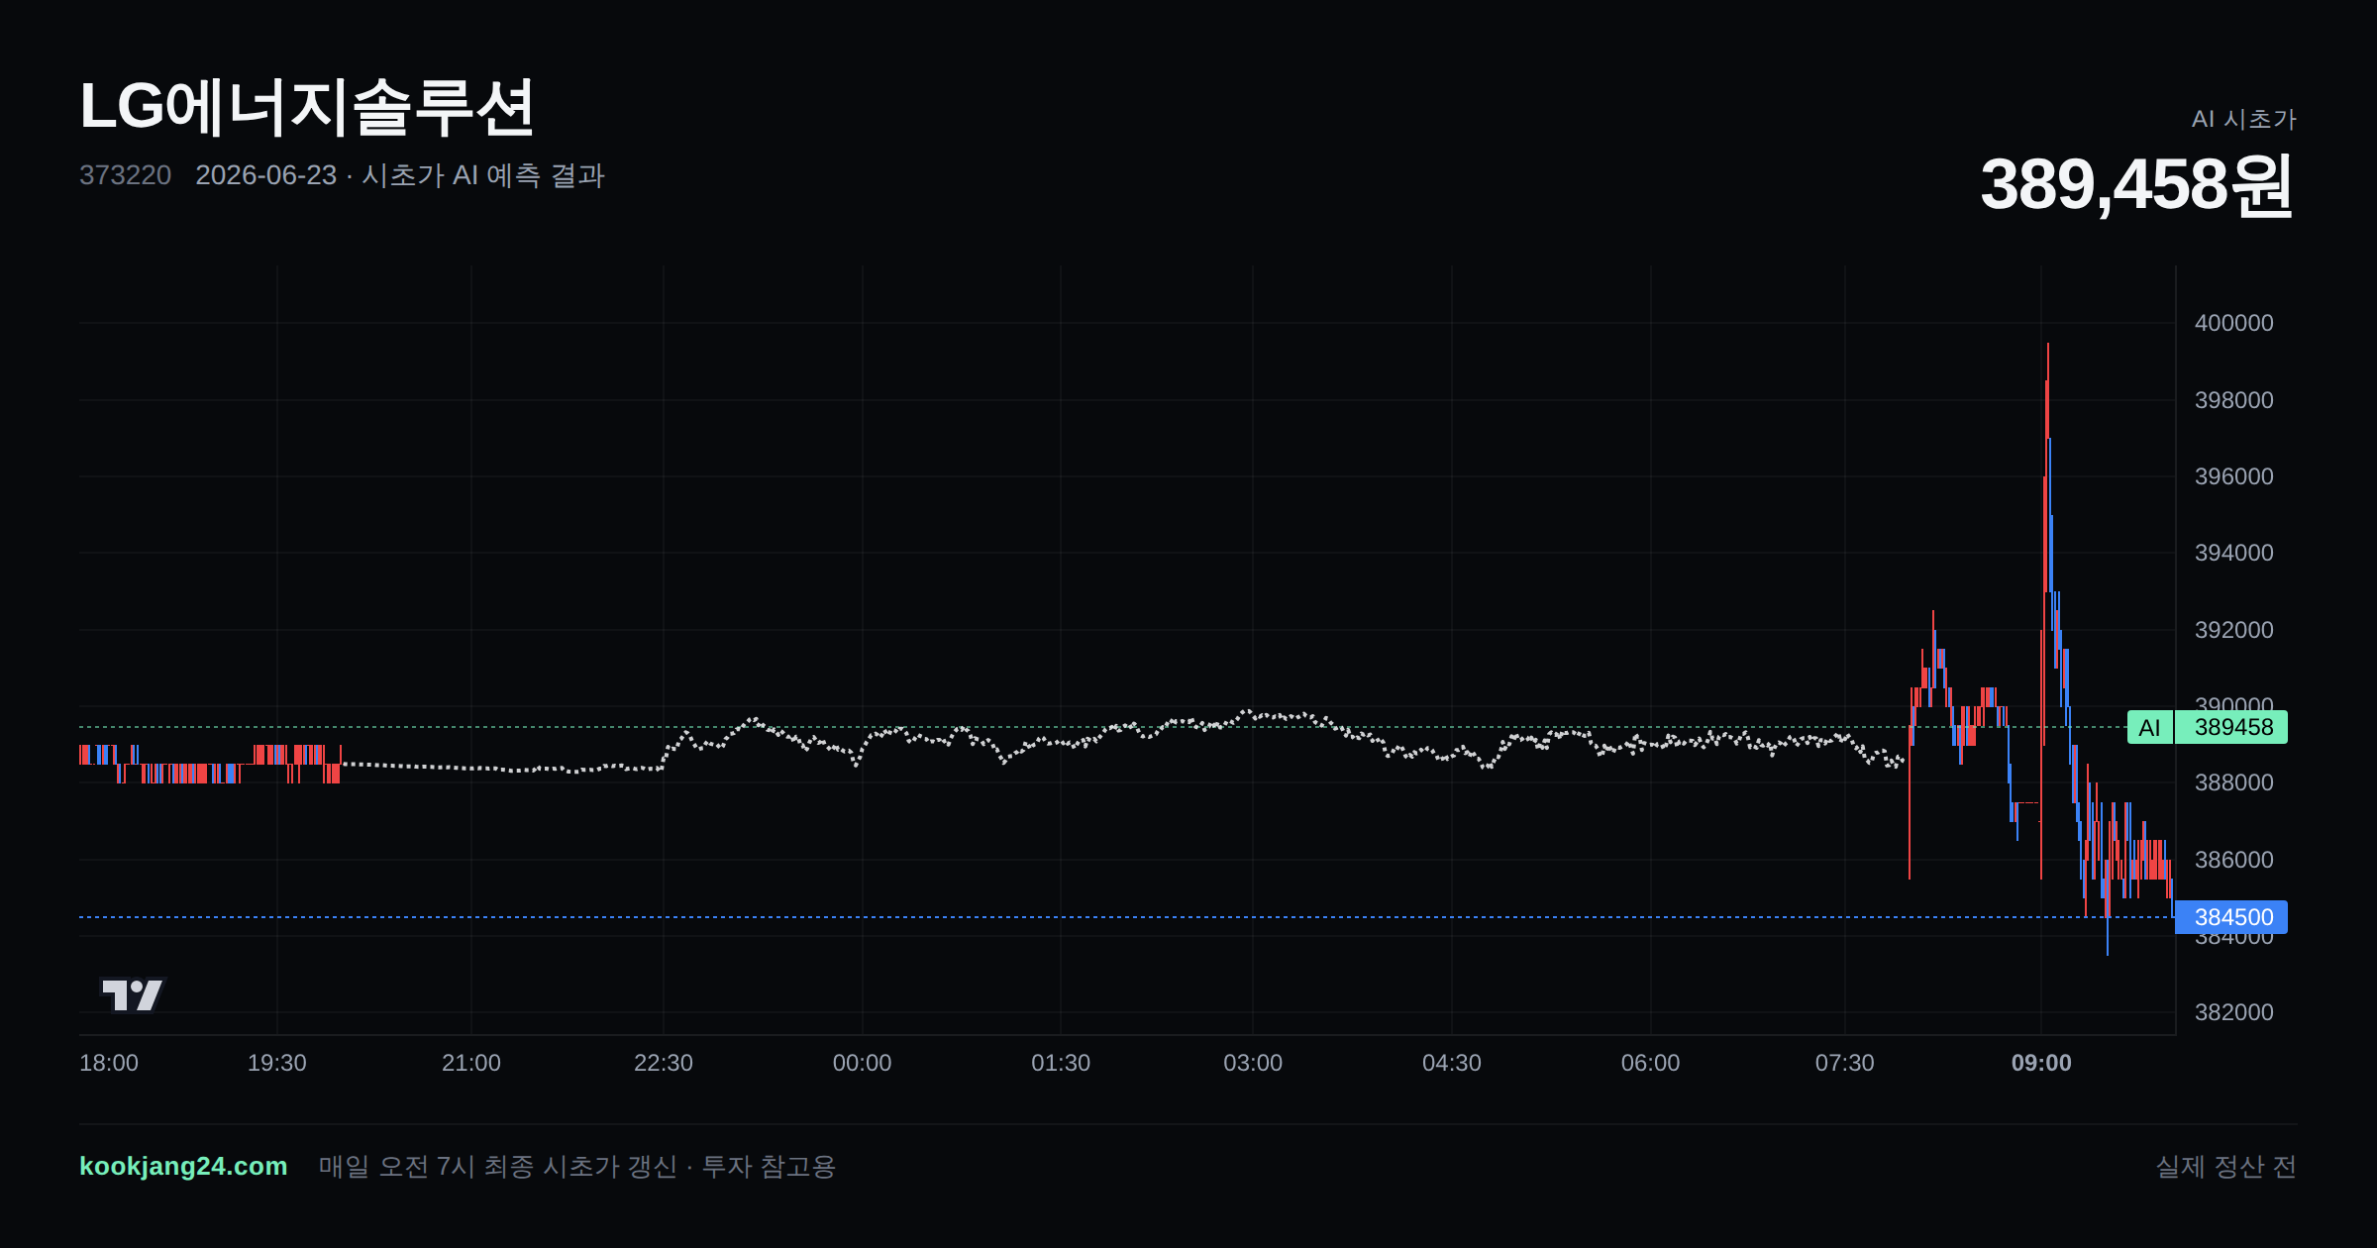Click the 386000 price axis label

point(2234,860)
